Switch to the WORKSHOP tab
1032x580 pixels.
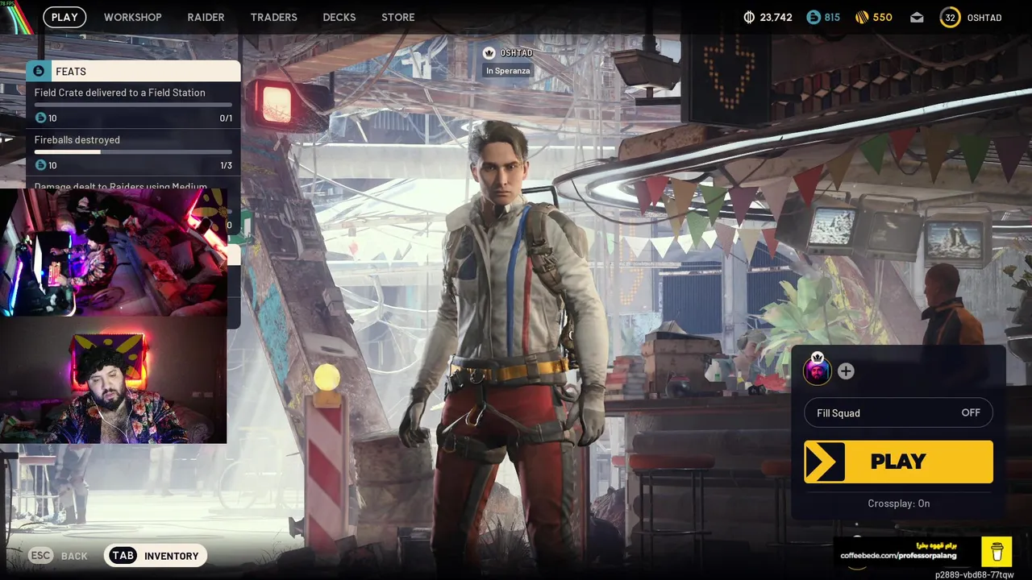tap(133, 17)
